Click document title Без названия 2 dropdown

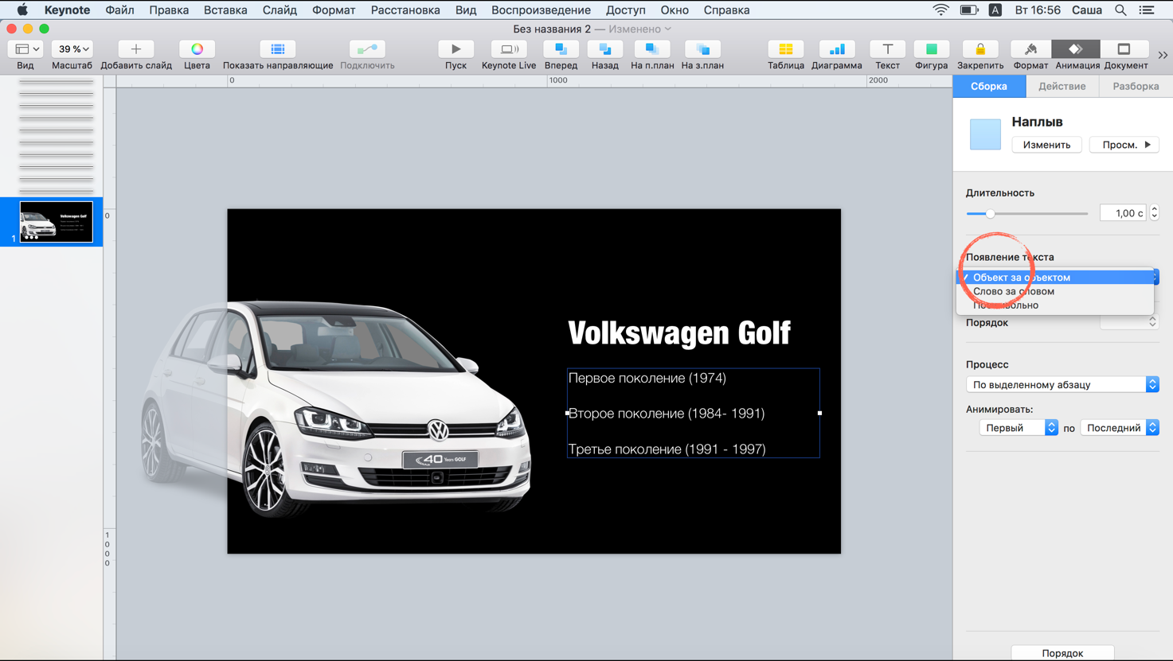[x=592, y=29]
